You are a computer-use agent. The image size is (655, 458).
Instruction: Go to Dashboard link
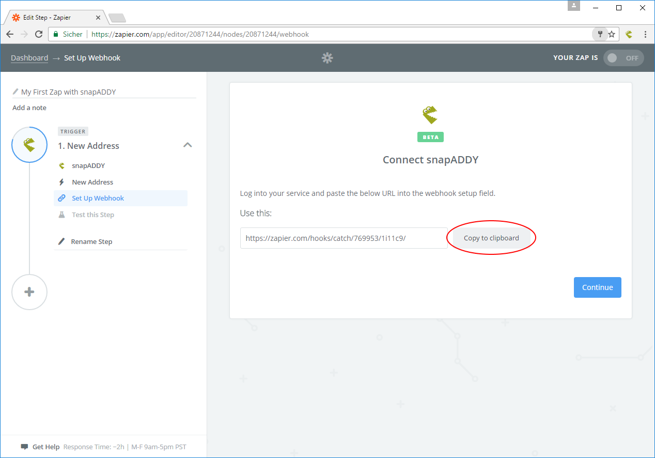[x=29, y=58]
